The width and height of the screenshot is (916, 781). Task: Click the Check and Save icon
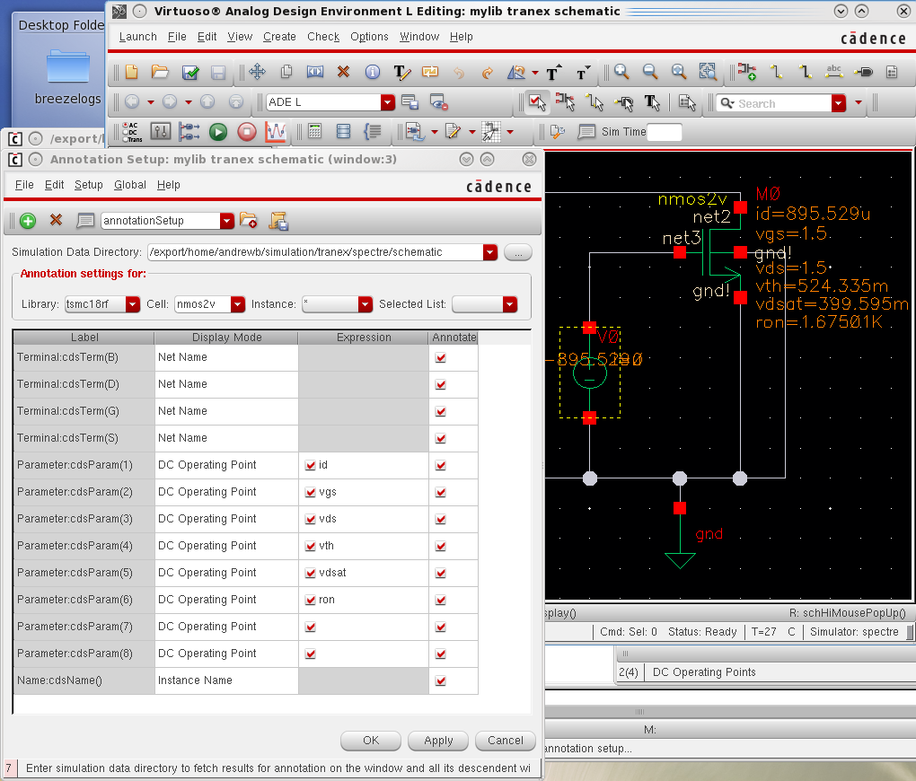coord(190,73)
